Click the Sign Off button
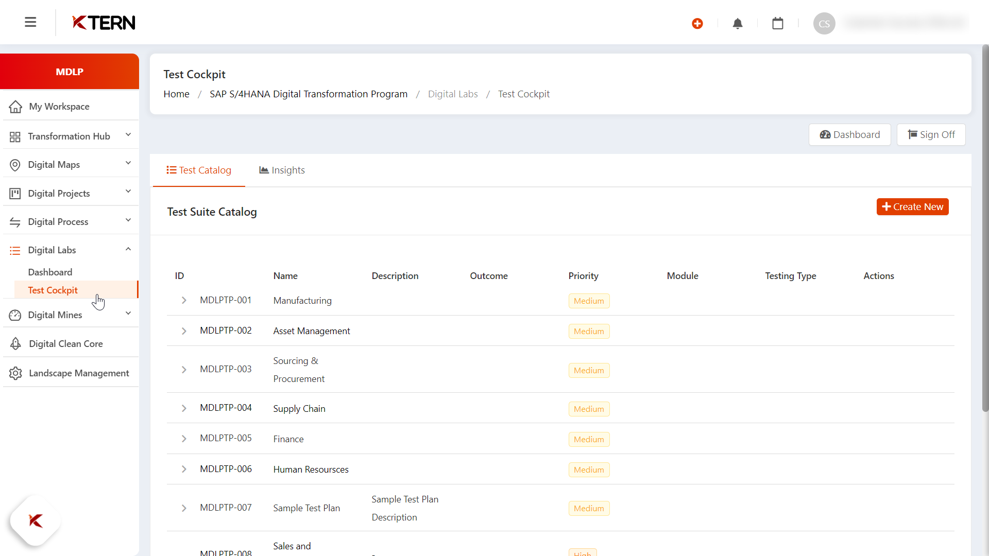The height and width of the screenshot is (556, 989). click(x=931, y=134)
